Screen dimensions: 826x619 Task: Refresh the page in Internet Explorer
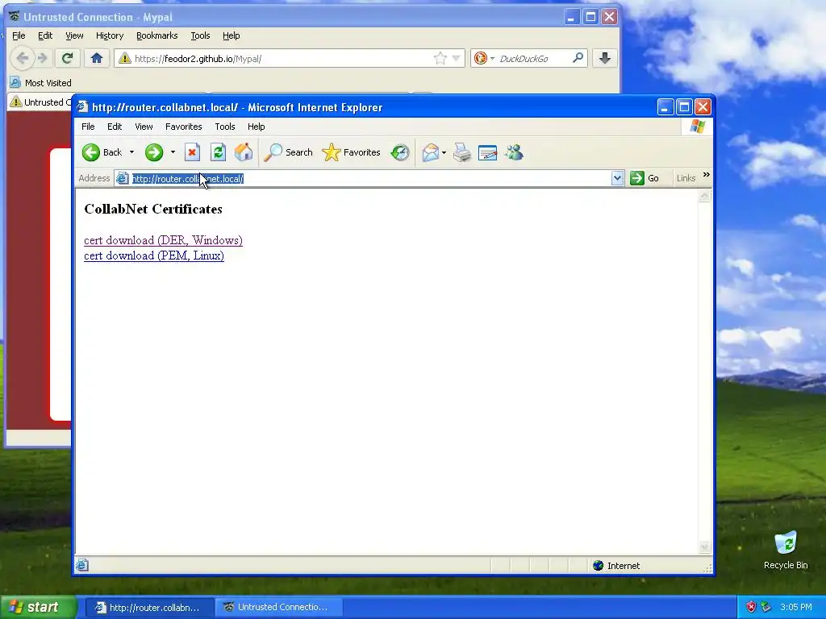pos(218,152)
